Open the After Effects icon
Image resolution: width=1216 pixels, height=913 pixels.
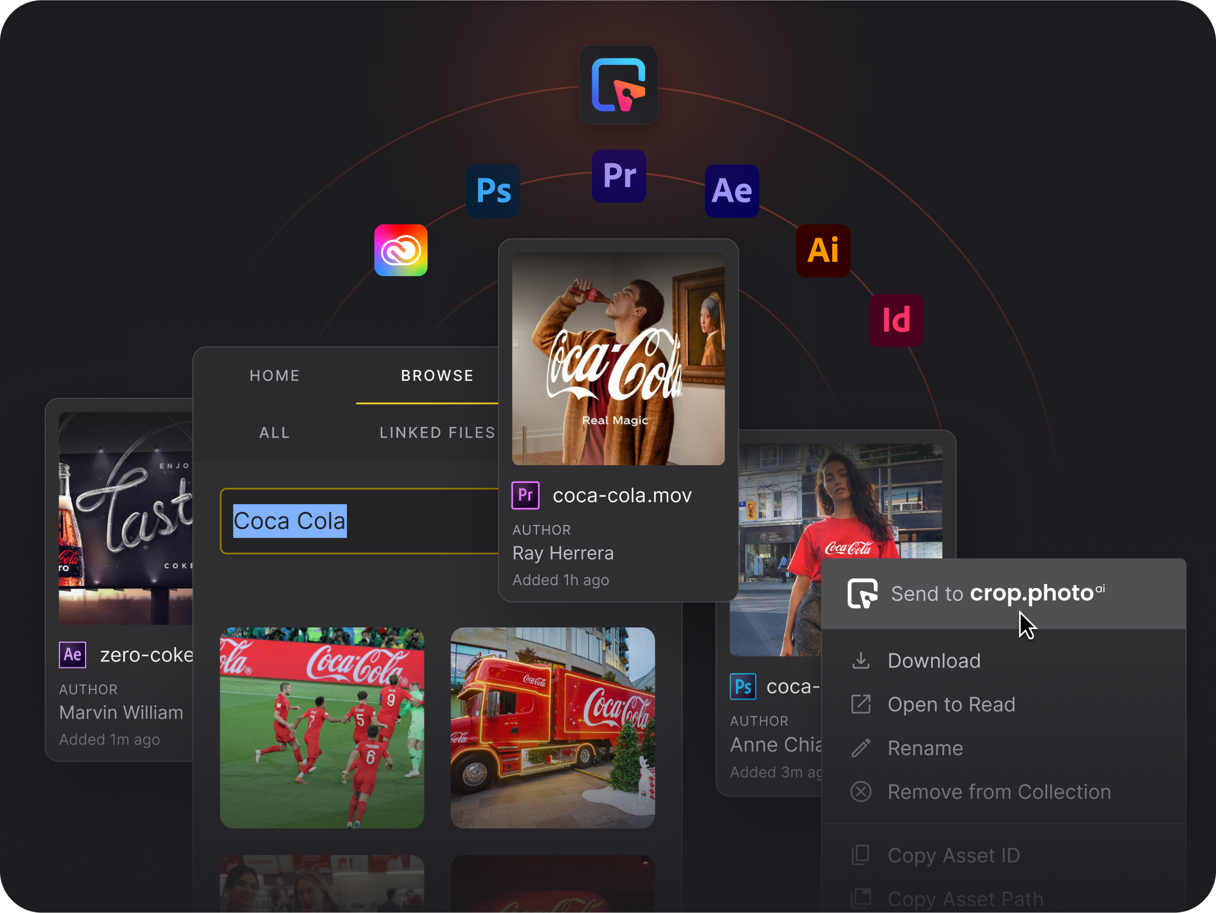732,192
